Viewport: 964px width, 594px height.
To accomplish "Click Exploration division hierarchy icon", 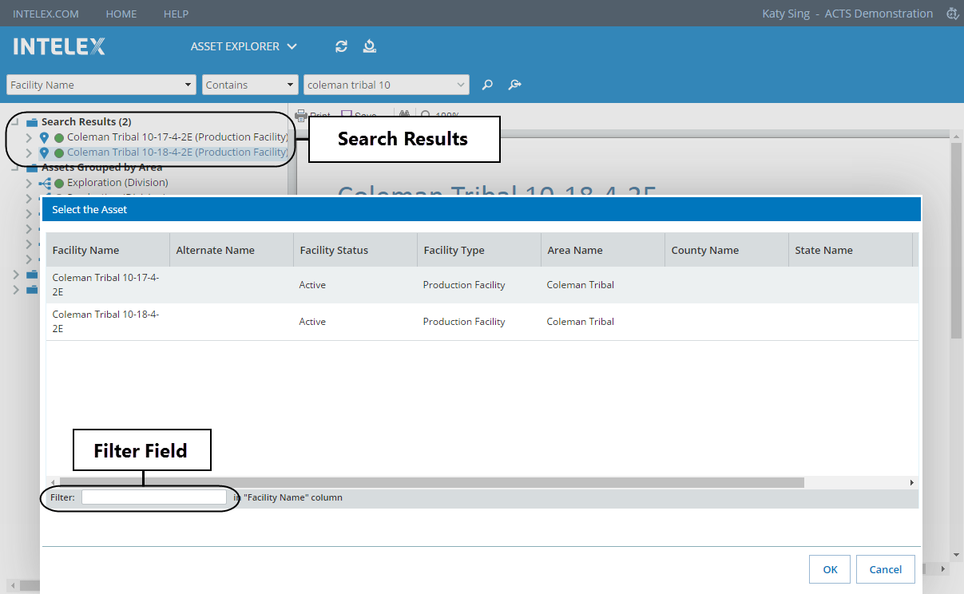I will (45, 183).
